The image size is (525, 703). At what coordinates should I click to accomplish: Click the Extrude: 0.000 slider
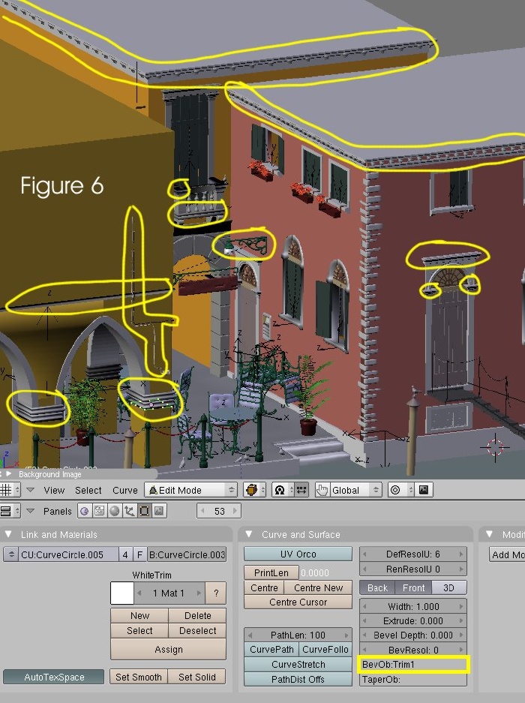coord(413,621)
